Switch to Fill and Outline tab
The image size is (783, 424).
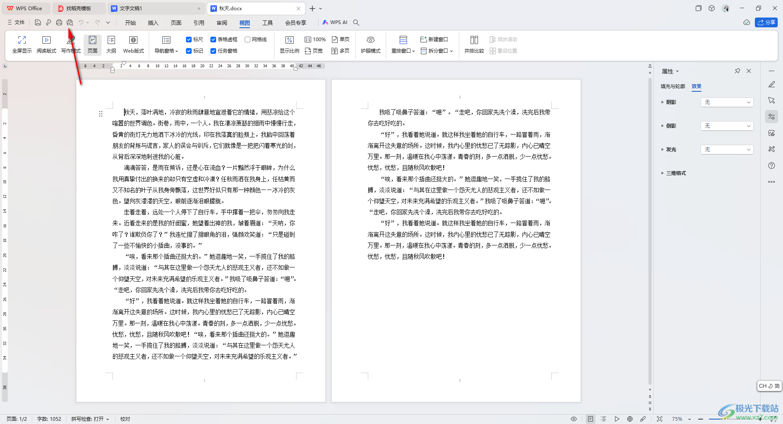[x=672, y=86]
